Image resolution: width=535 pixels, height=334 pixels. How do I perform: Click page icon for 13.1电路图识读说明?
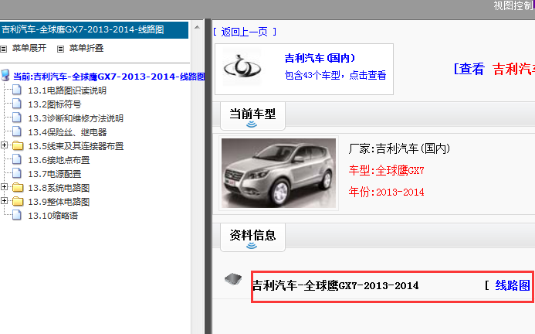(17, 90)
